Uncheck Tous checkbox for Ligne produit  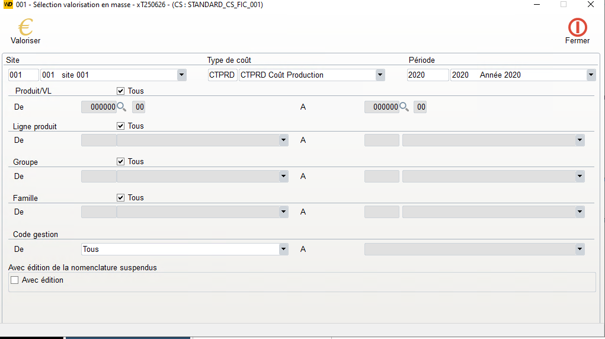click(121, 126)
